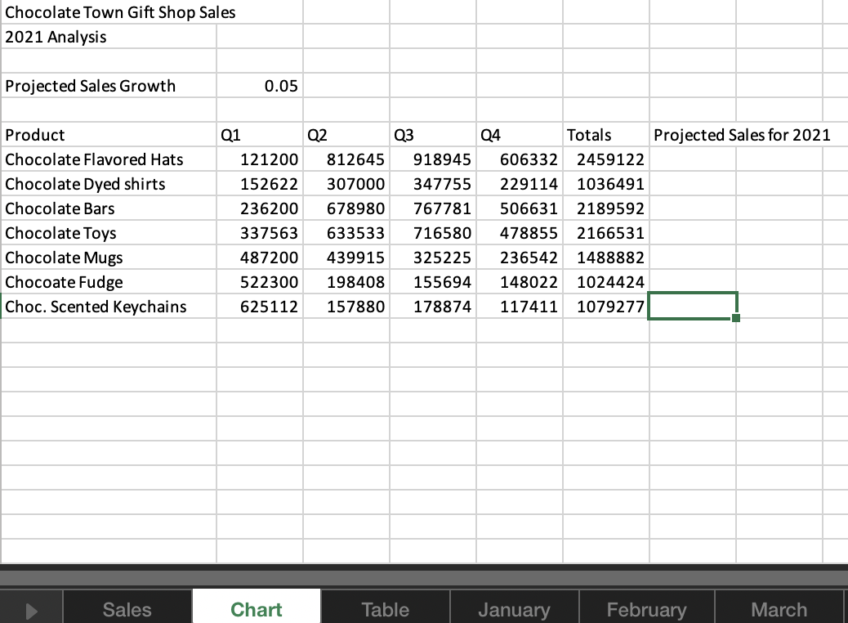848x623 pixels.
Task: Open the February sheet
Action: click(x=646, y=609)
